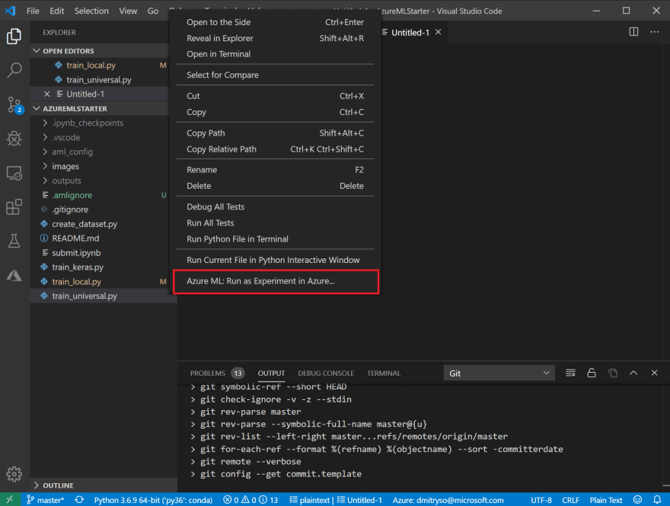This screenshot has width=670, height=506.
Task: Switch to the TERMINAL panel tab
Action: pos(384,373)
